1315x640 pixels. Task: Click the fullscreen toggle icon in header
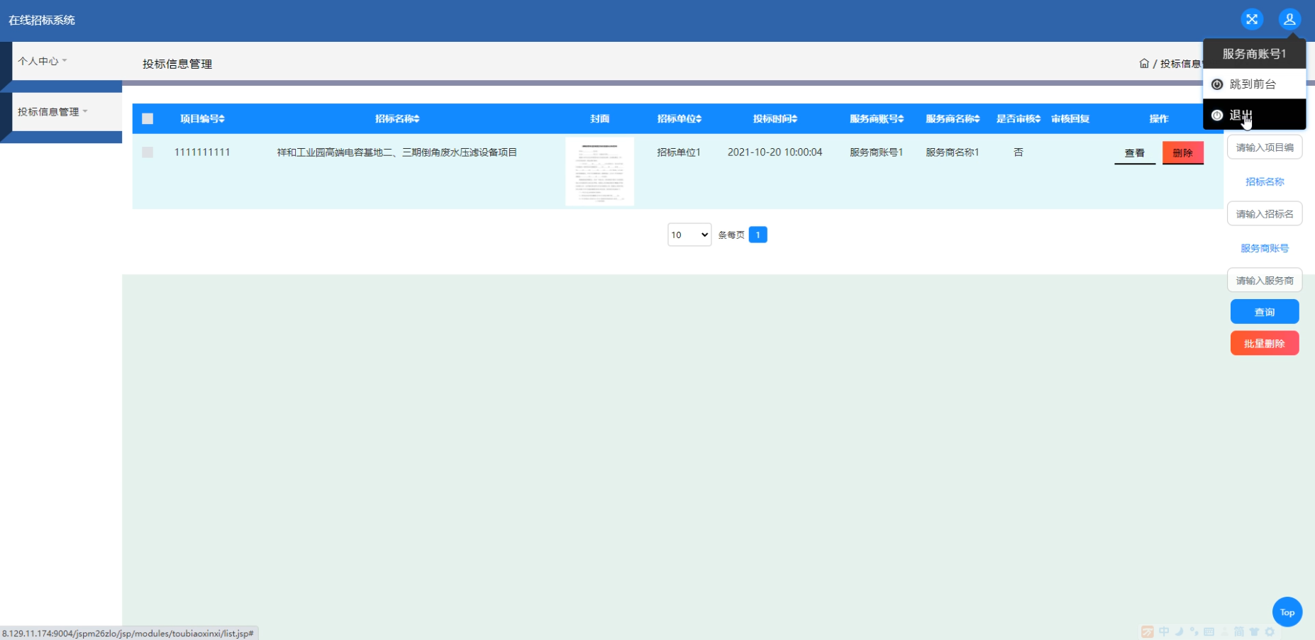1252,19
